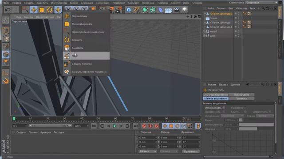This screenshot has height=159, width=284.
Task: Expand the object above дом in tree
Action: click(204, 31)
